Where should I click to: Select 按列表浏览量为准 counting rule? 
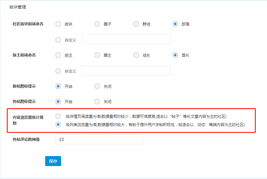(58, 125)
